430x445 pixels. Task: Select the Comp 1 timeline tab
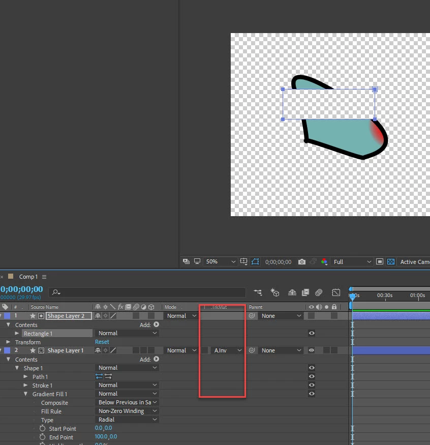28,277
